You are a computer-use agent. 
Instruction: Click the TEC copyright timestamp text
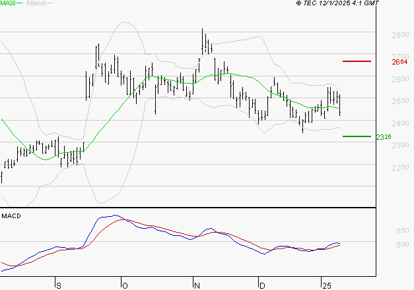pyautogui.click(x=337, y=4)
